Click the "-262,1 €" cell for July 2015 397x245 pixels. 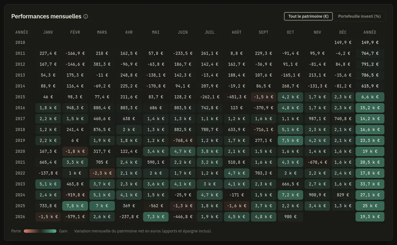coord(210,97)
